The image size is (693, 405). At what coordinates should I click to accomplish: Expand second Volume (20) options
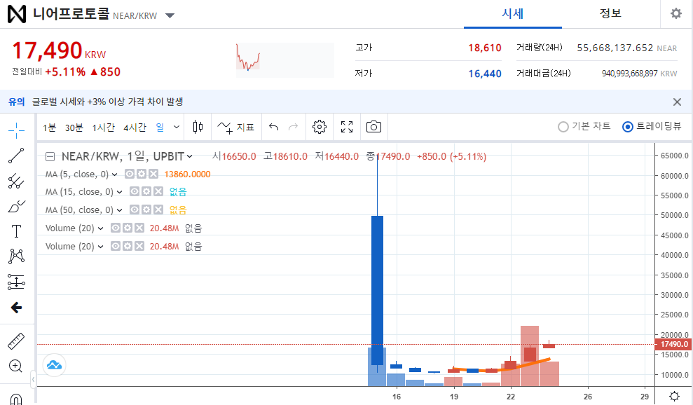tap(100, 246)
